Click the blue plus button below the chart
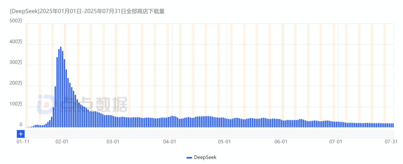The image size is (403, 164). pos(21,134)
